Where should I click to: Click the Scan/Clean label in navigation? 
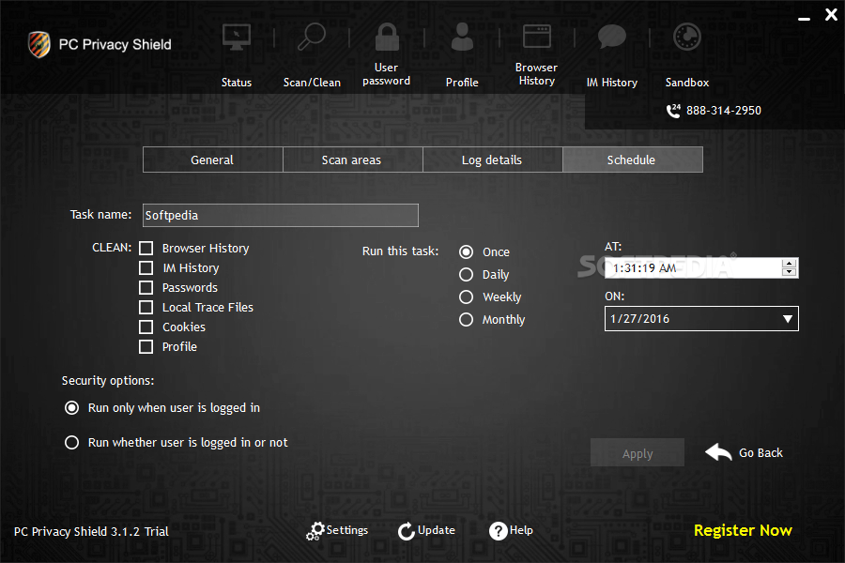point(312,83)
